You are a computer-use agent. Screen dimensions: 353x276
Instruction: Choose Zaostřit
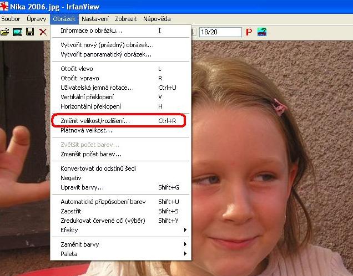tap(120, 211)
